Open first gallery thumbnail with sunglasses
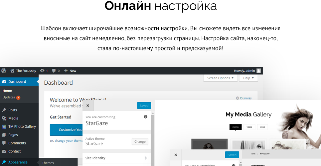Viewport: 321px width, 166px height. click(x=210, y=144)
